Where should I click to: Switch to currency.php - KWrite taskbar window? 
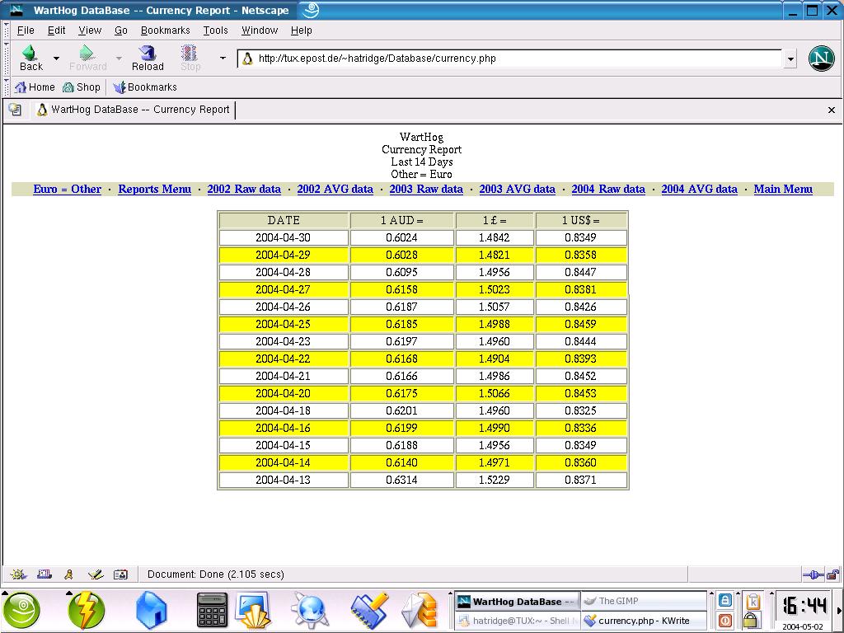tap(643, 621)
